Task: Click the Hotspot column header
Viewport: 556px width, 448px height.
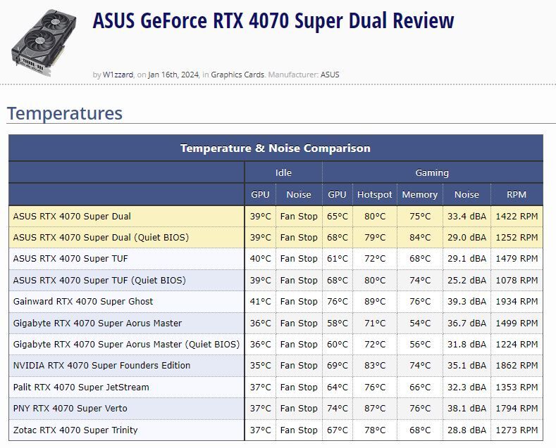Action: [x=374, y=195]
